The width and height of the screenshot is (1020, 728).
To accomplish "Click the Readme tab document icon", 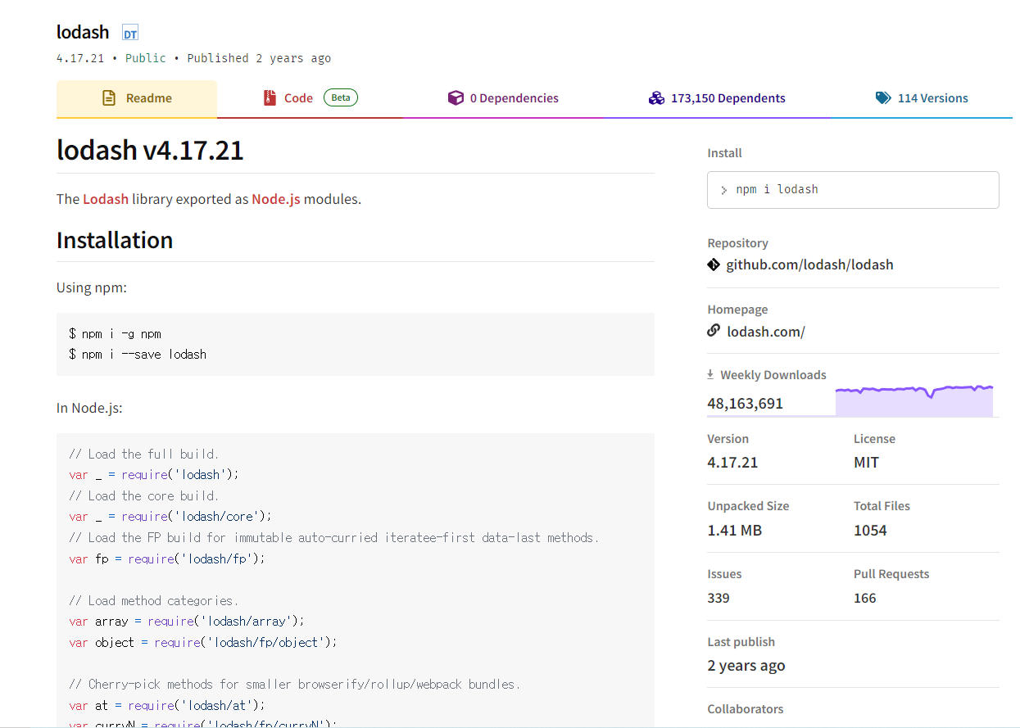I will [x=108, y=98].
